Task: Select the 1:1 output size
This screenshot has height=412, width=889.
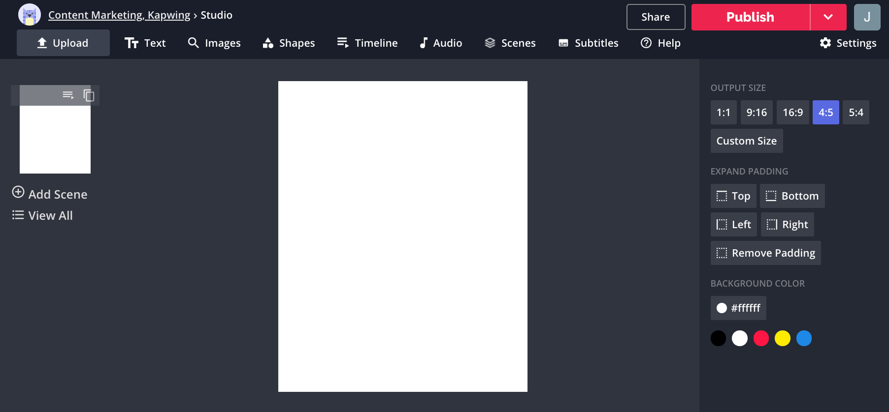Action: pyautogui.click(x=723, y=113)
